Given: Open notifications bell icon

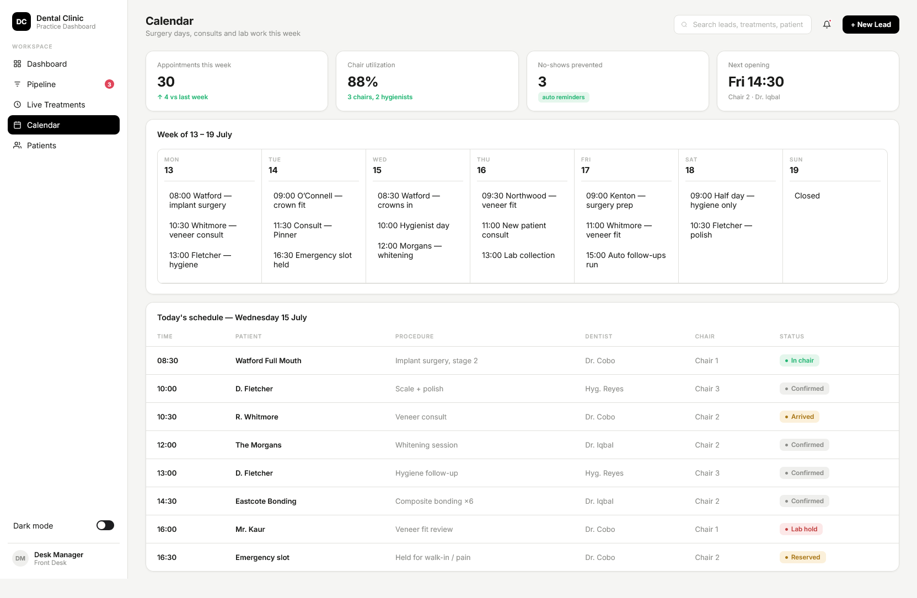Looking at the screenshot, I should [827, 24].
